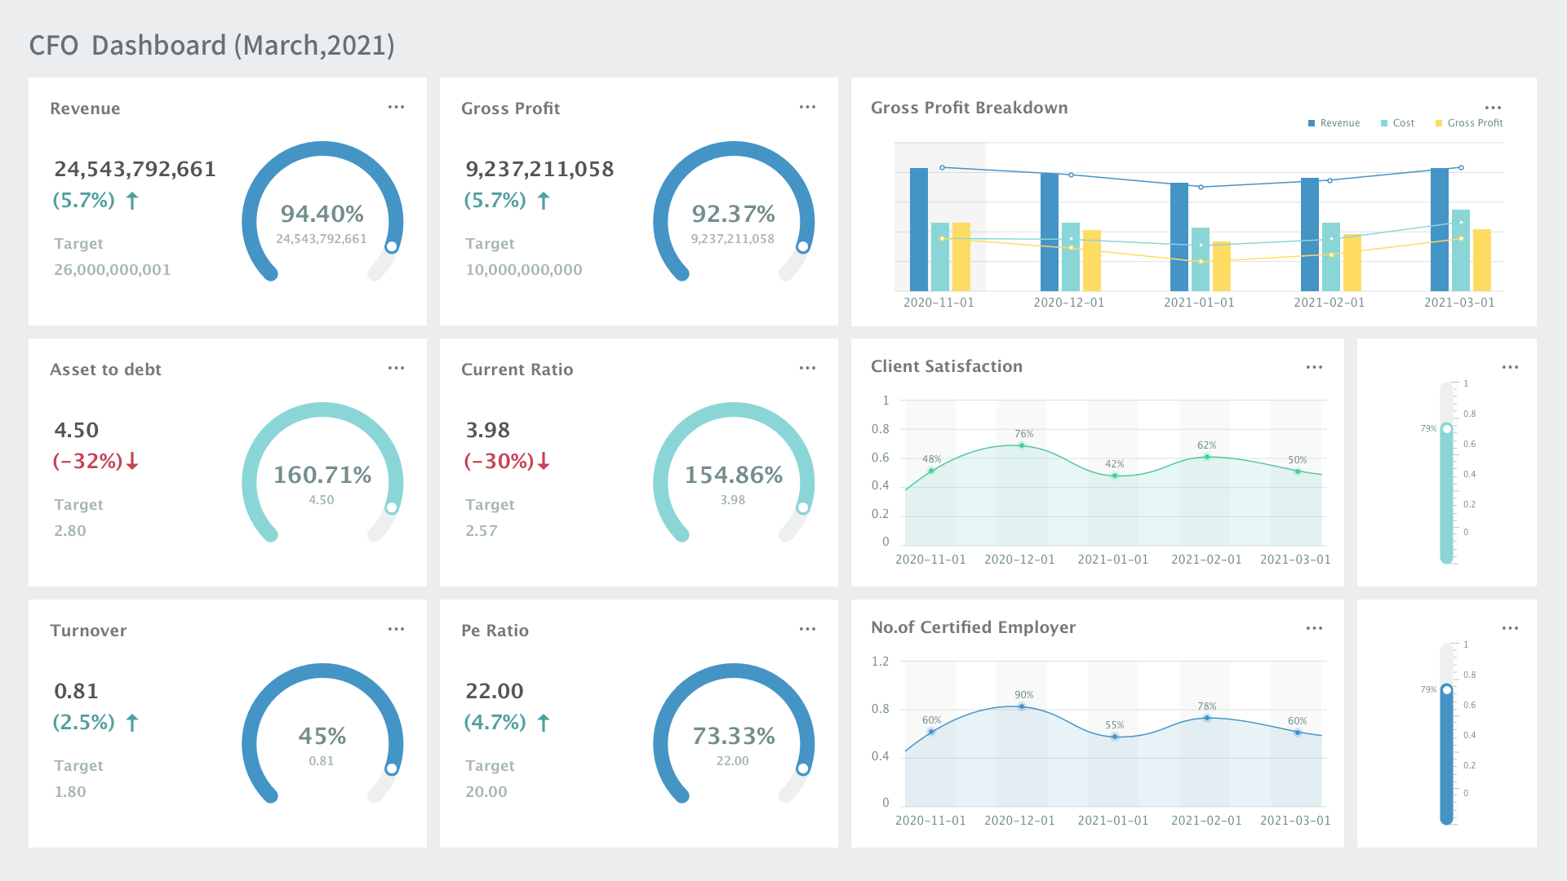The width and height of the screenshot is (1567, 881).
Task: Click the 78% point on Certified Employer chart
Action: tap(1207, 718)
